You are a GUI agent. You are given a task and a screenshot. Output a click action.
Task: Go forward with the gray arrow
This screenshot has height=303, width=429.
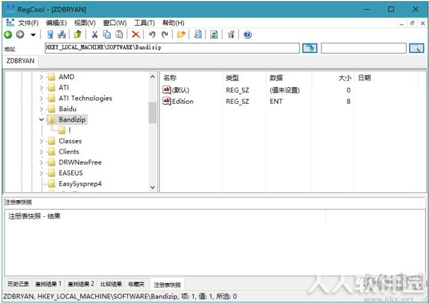[x=20, y=35]
